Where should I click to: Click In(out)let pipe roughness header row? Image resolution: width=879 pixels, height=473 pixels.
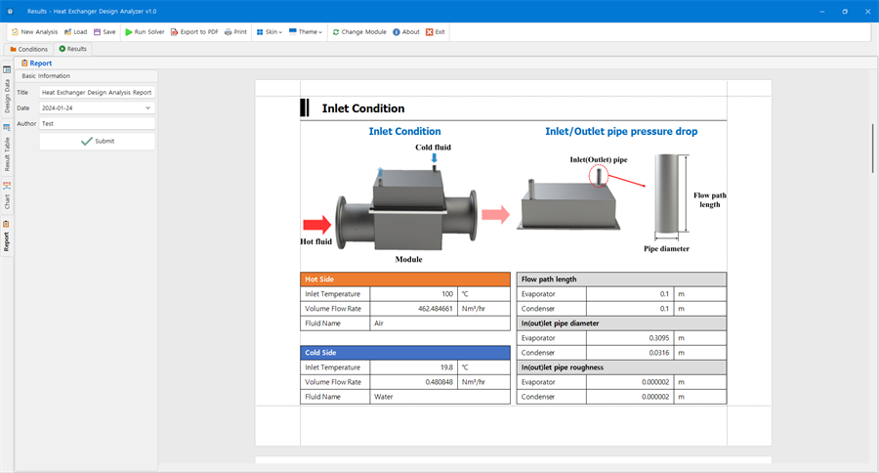tap(621, 367)
